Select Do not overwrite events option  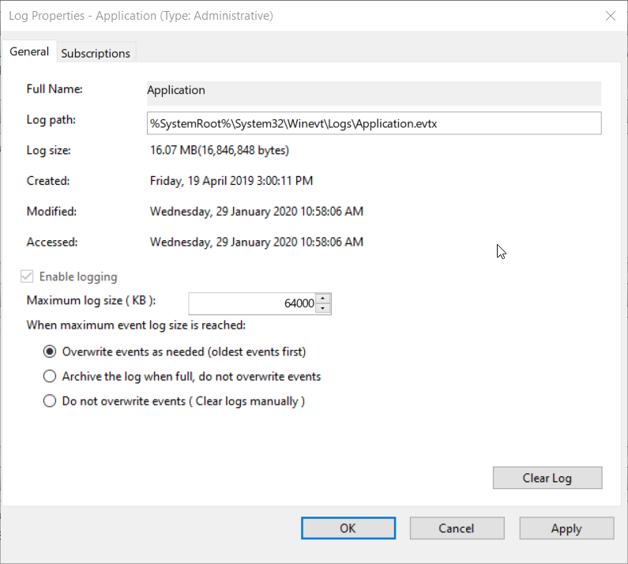coord(50,401)
